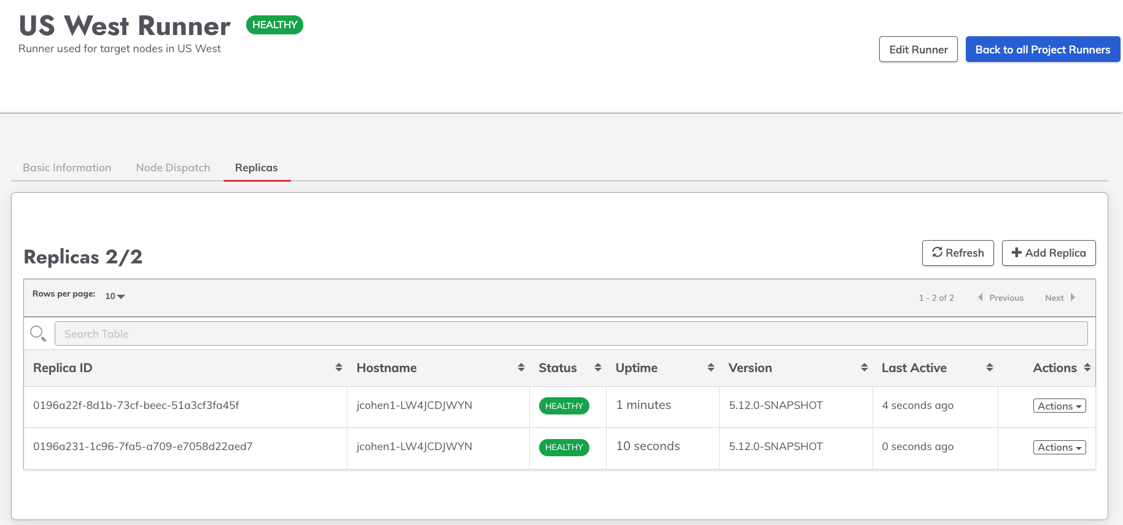This screenshot has width=1123, height=525.
Task: Open the Node Dispatch tab
Action: [173, 168]
